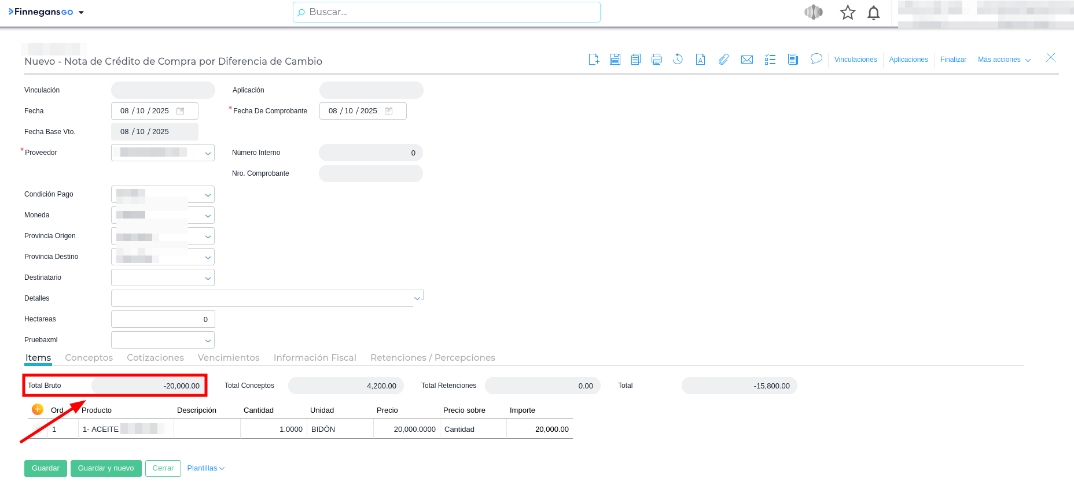The image size is (1074, 485).
Task: Click the history clock arrow icon
Action: [678, 59]
